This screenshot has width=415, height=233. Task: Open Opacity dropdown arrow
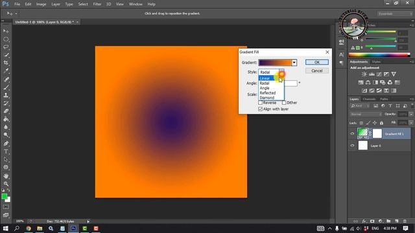click(x=411, y=114)
